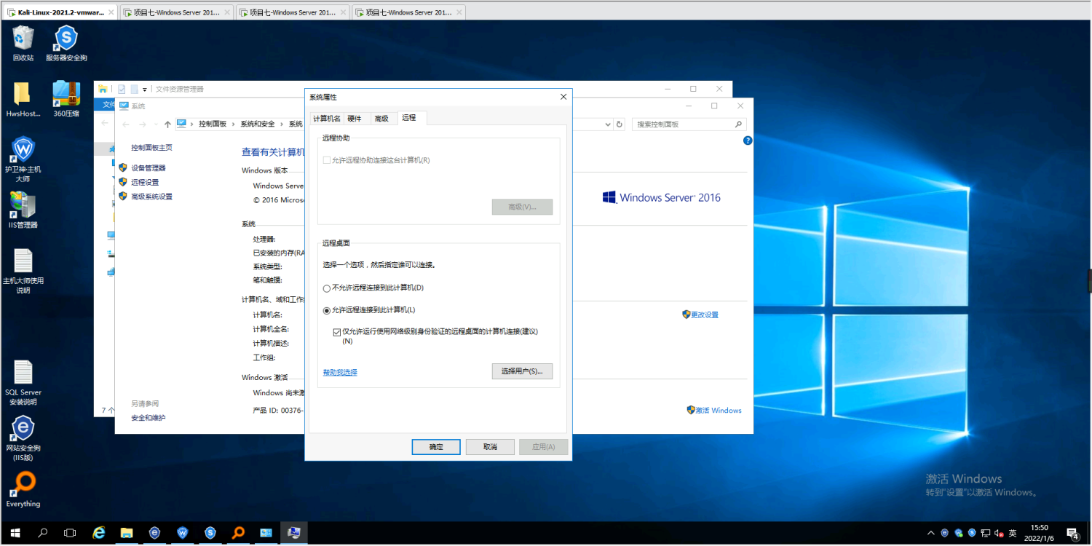The height and width of the screenshot is (546, 1092).
Task: Open the 帮助我选择 help link
Action: point(340,372)
